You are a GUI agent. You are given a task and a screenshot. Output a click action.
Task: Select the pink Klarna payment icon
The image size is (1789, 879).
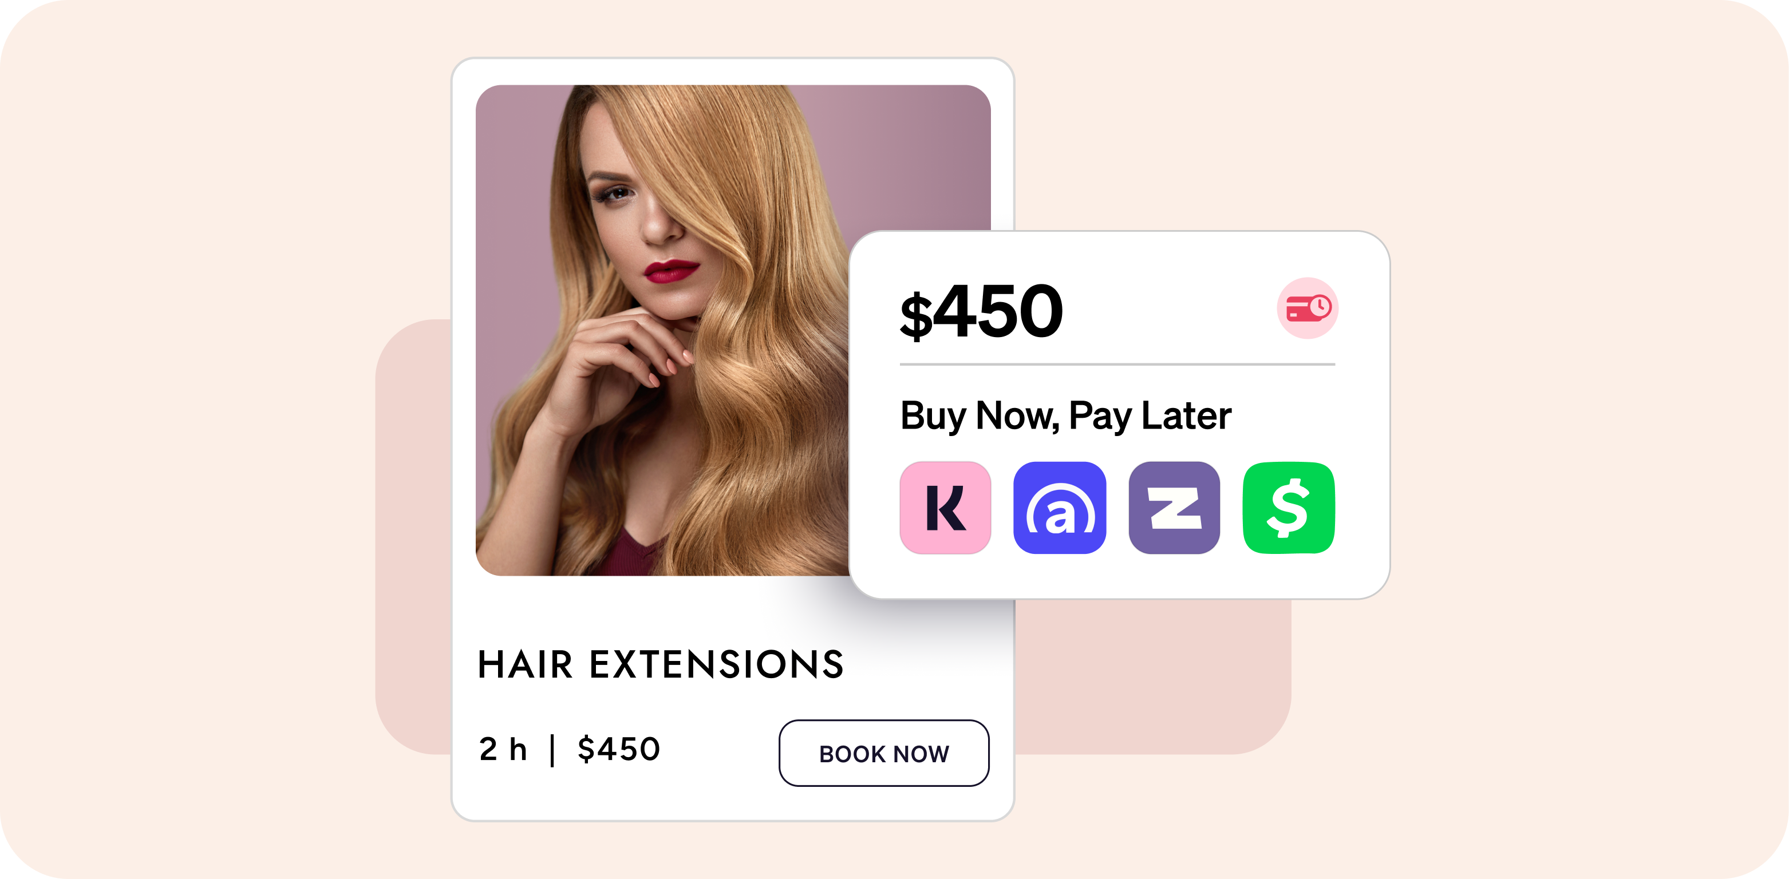coord(945,508)
